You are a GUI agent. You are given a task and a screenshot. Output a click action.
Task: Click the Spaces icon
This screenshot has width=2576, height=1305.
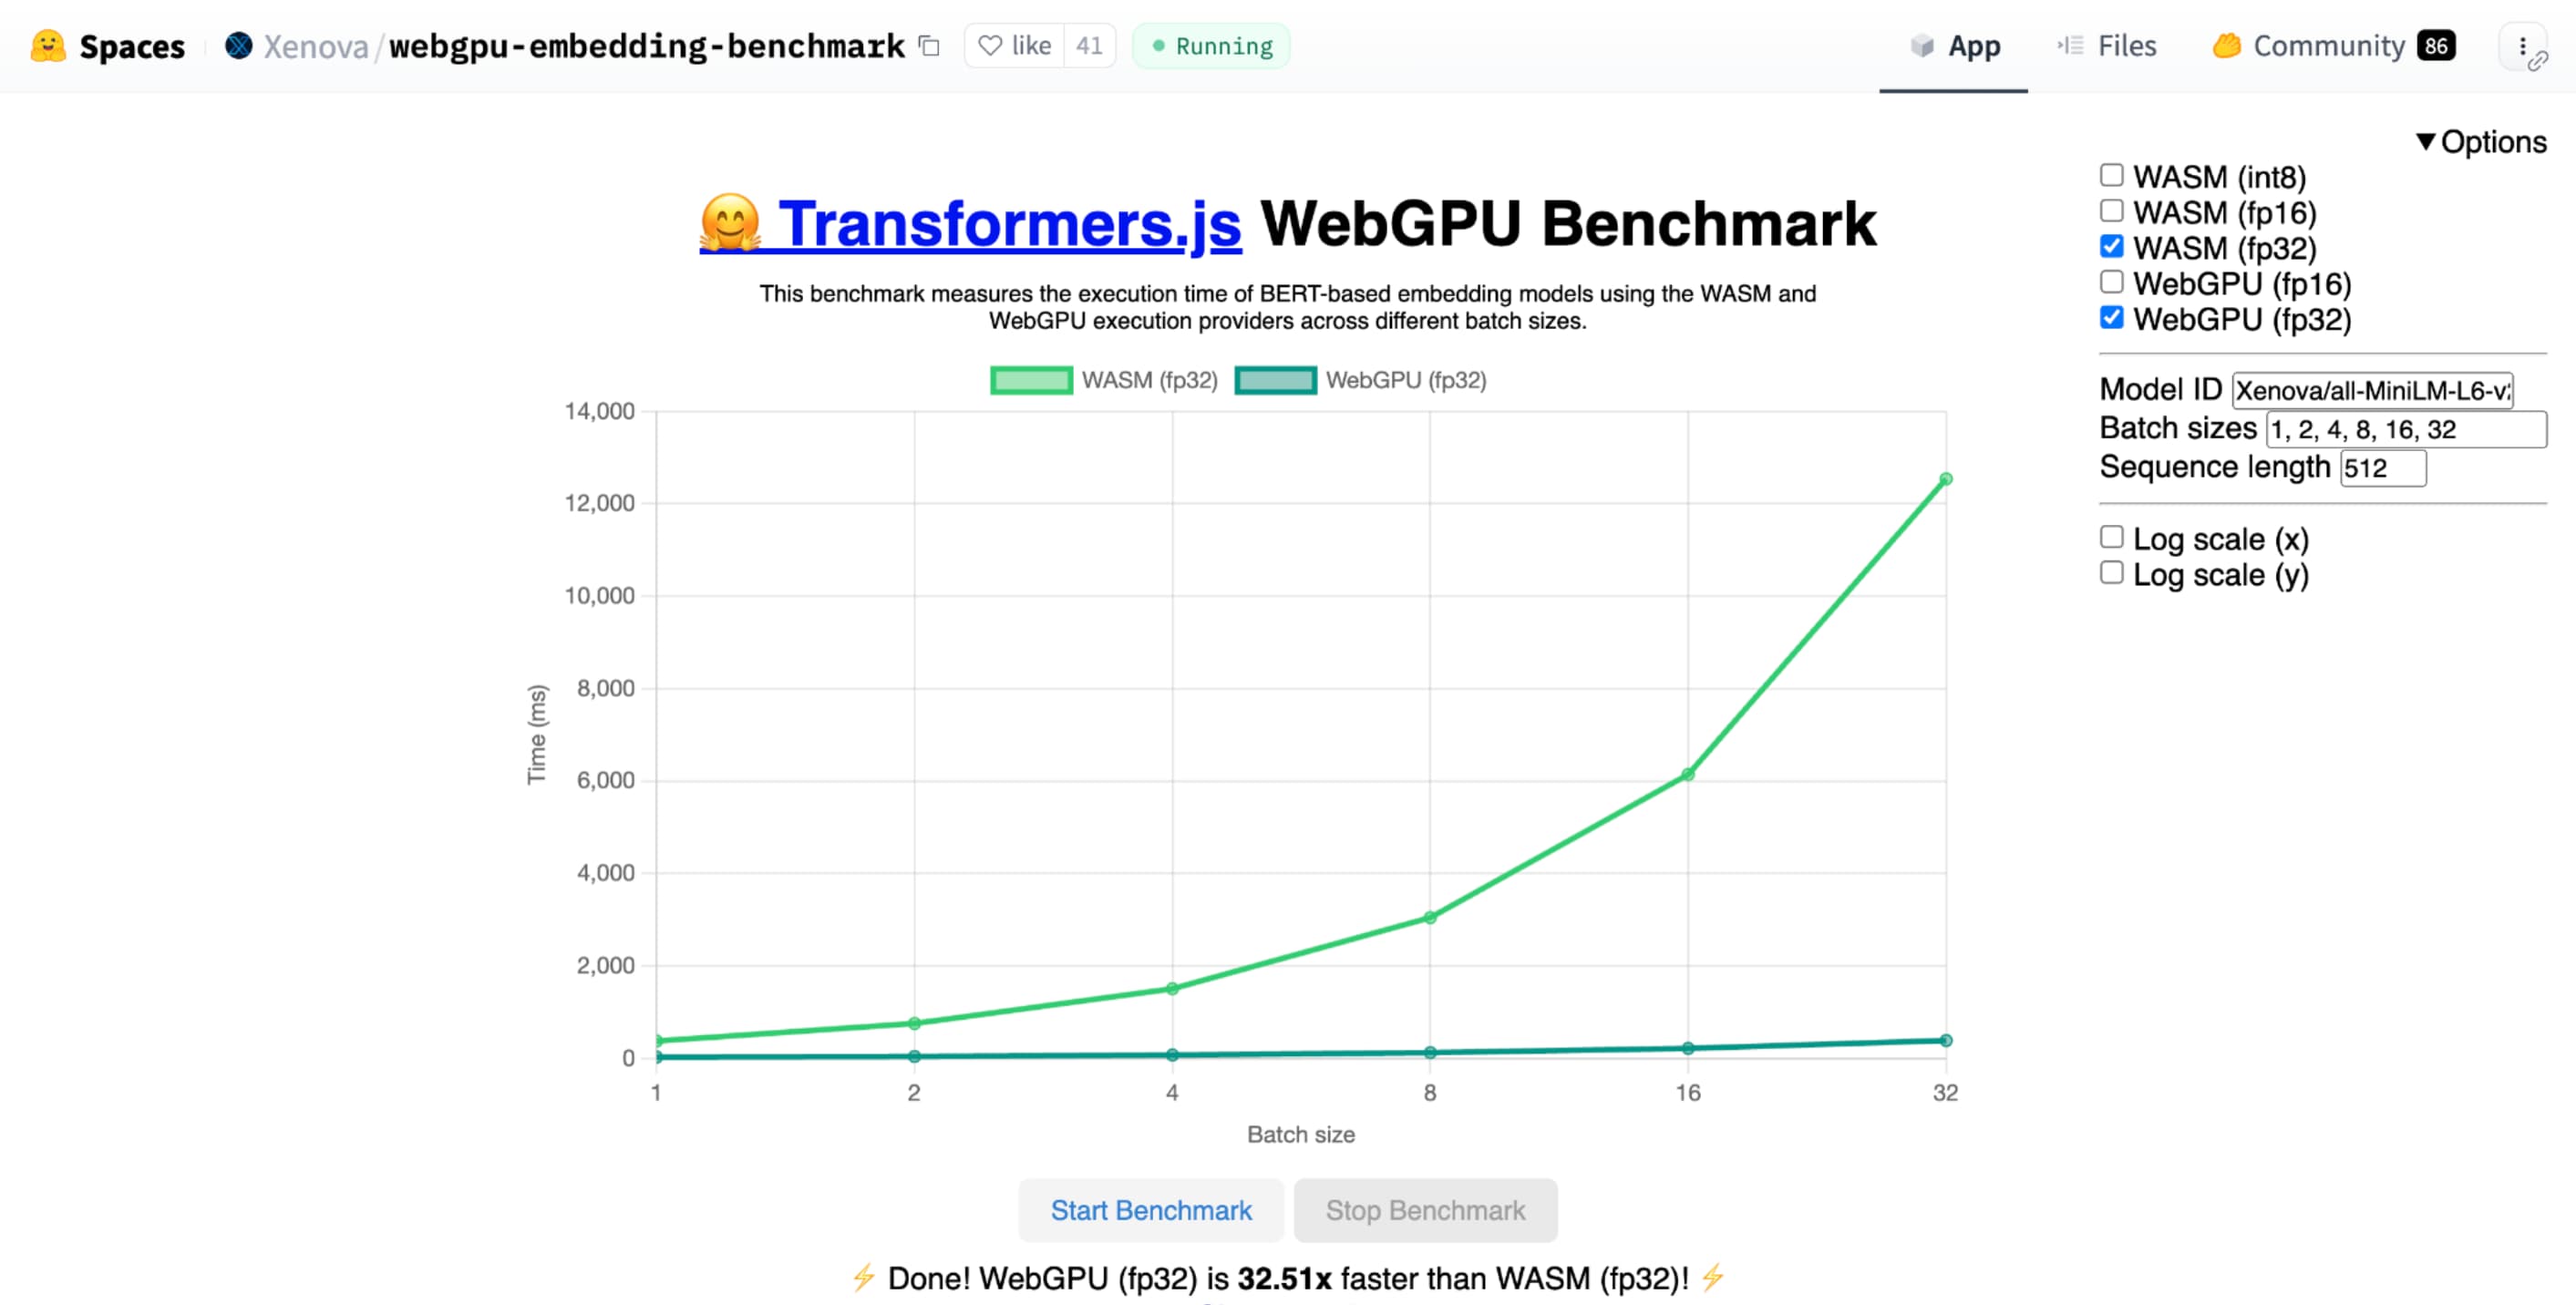[x=45, y=45]
